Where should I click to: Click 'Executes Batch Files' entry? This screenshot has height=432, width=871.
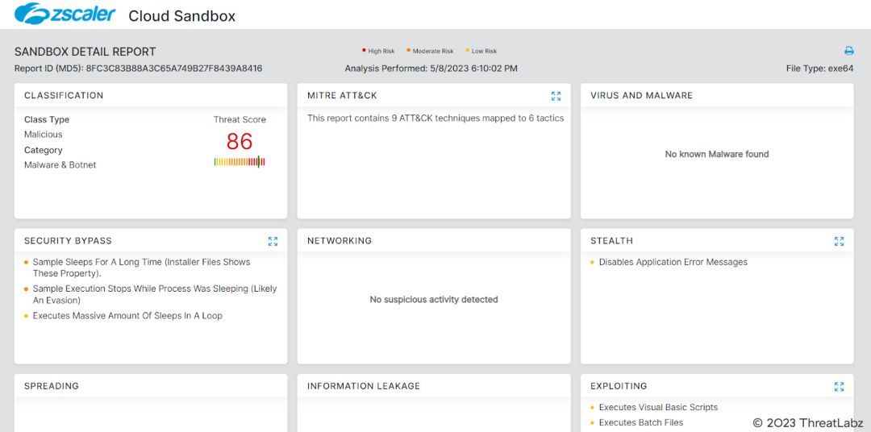640,422
